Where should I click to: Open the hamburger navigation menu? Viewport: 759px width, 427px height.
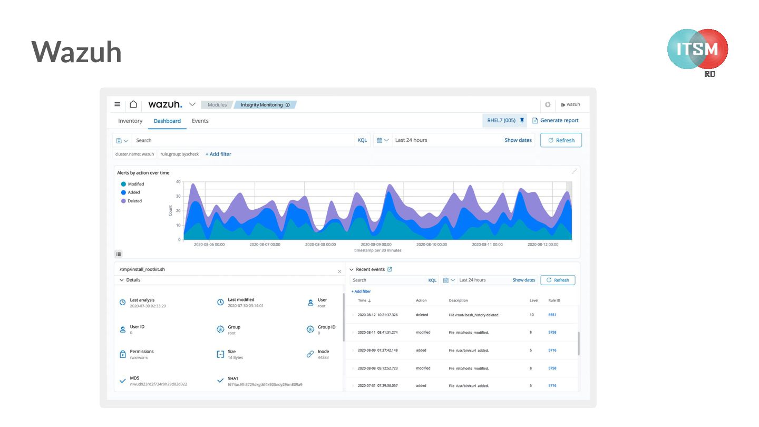pos(117,104)
